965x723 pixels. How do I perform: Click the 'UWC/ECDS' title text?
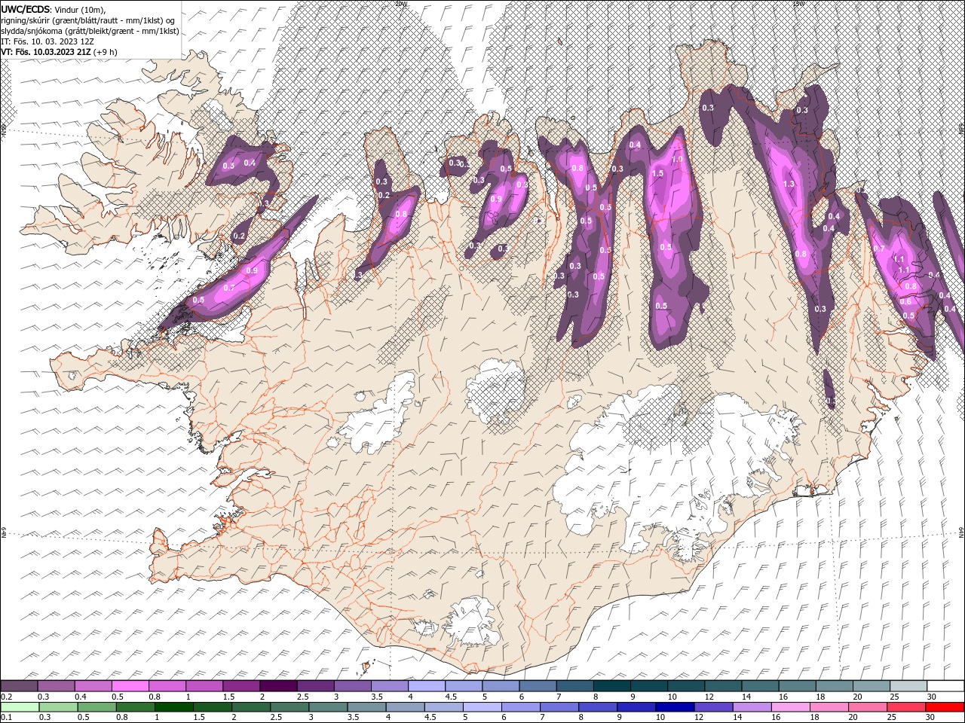coord(26,9)
